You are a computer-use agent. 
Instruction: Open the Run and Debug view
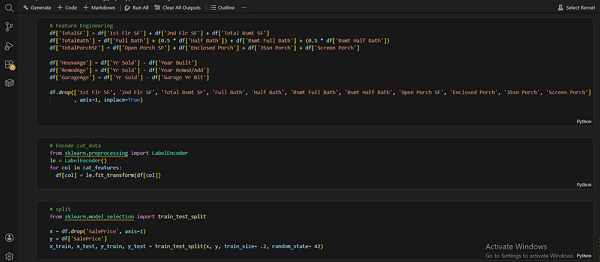(x=9, y=45)
